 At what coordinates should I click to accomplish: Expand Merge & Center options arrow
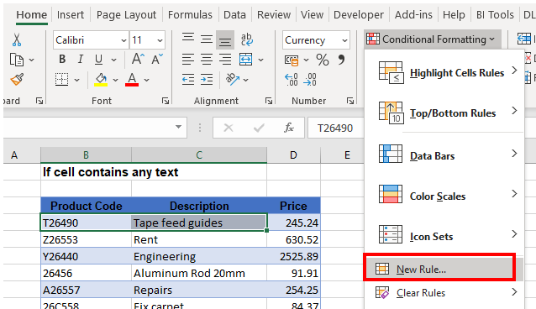(x=260, y=60)
